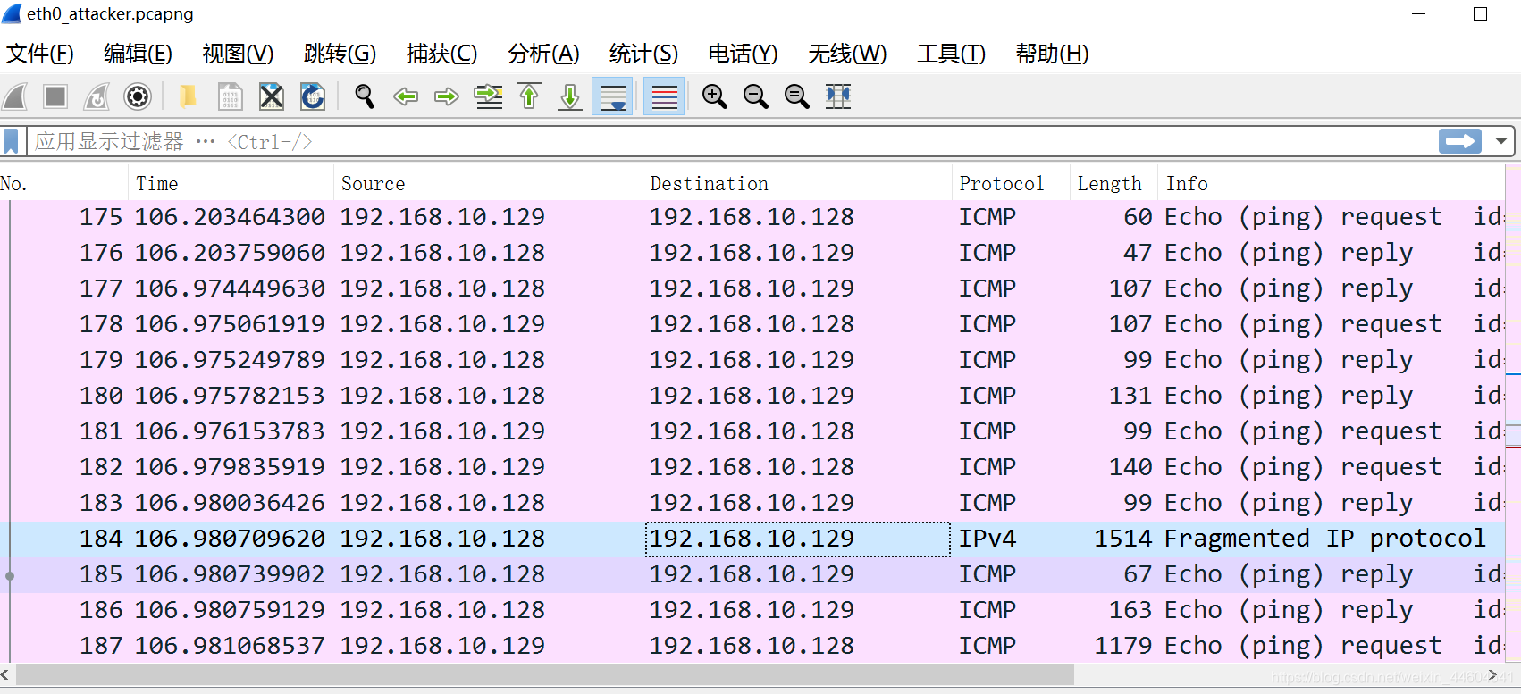The image size is (1521, 694).
Task: Close this capture file using the X icon
Action: 272,96
